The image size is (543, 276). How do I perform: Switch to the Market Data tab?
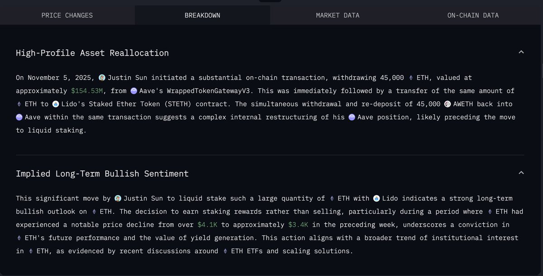tap(338, 15)
